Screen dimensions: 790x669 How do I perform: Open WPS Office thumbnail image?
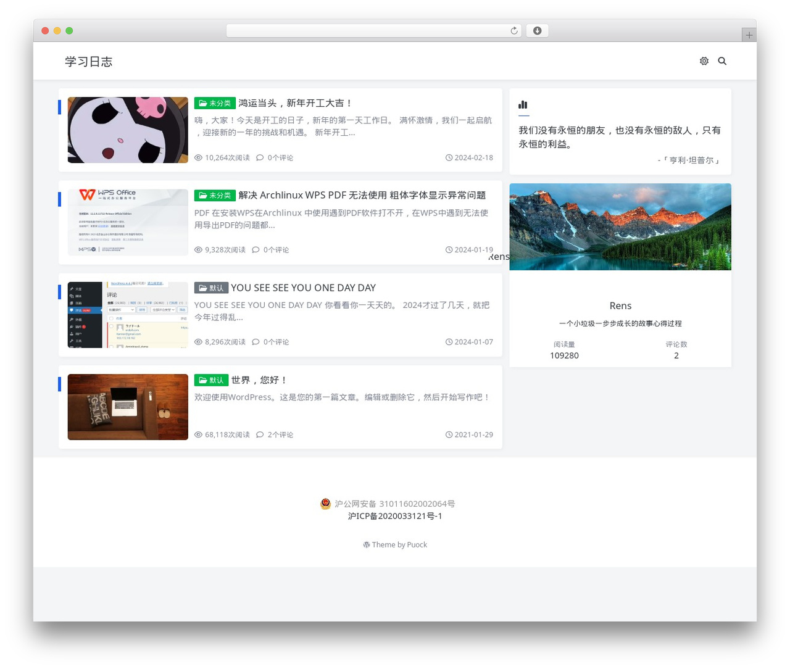pyautogui.click(x=128, y=222)
